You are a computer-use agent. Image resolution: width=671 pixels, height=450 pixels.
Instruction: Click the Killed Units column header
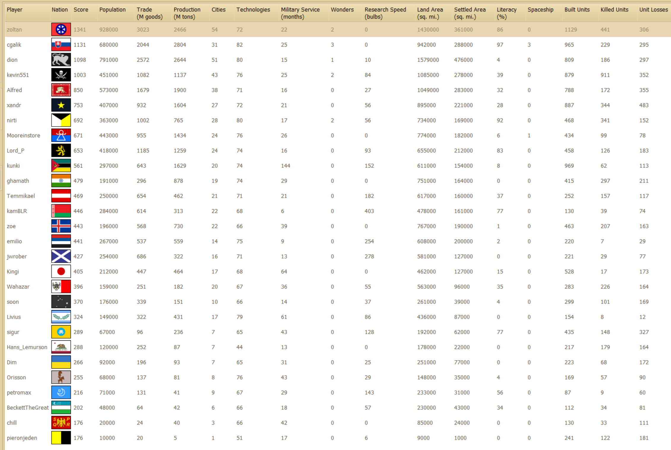tap(614, 10)
